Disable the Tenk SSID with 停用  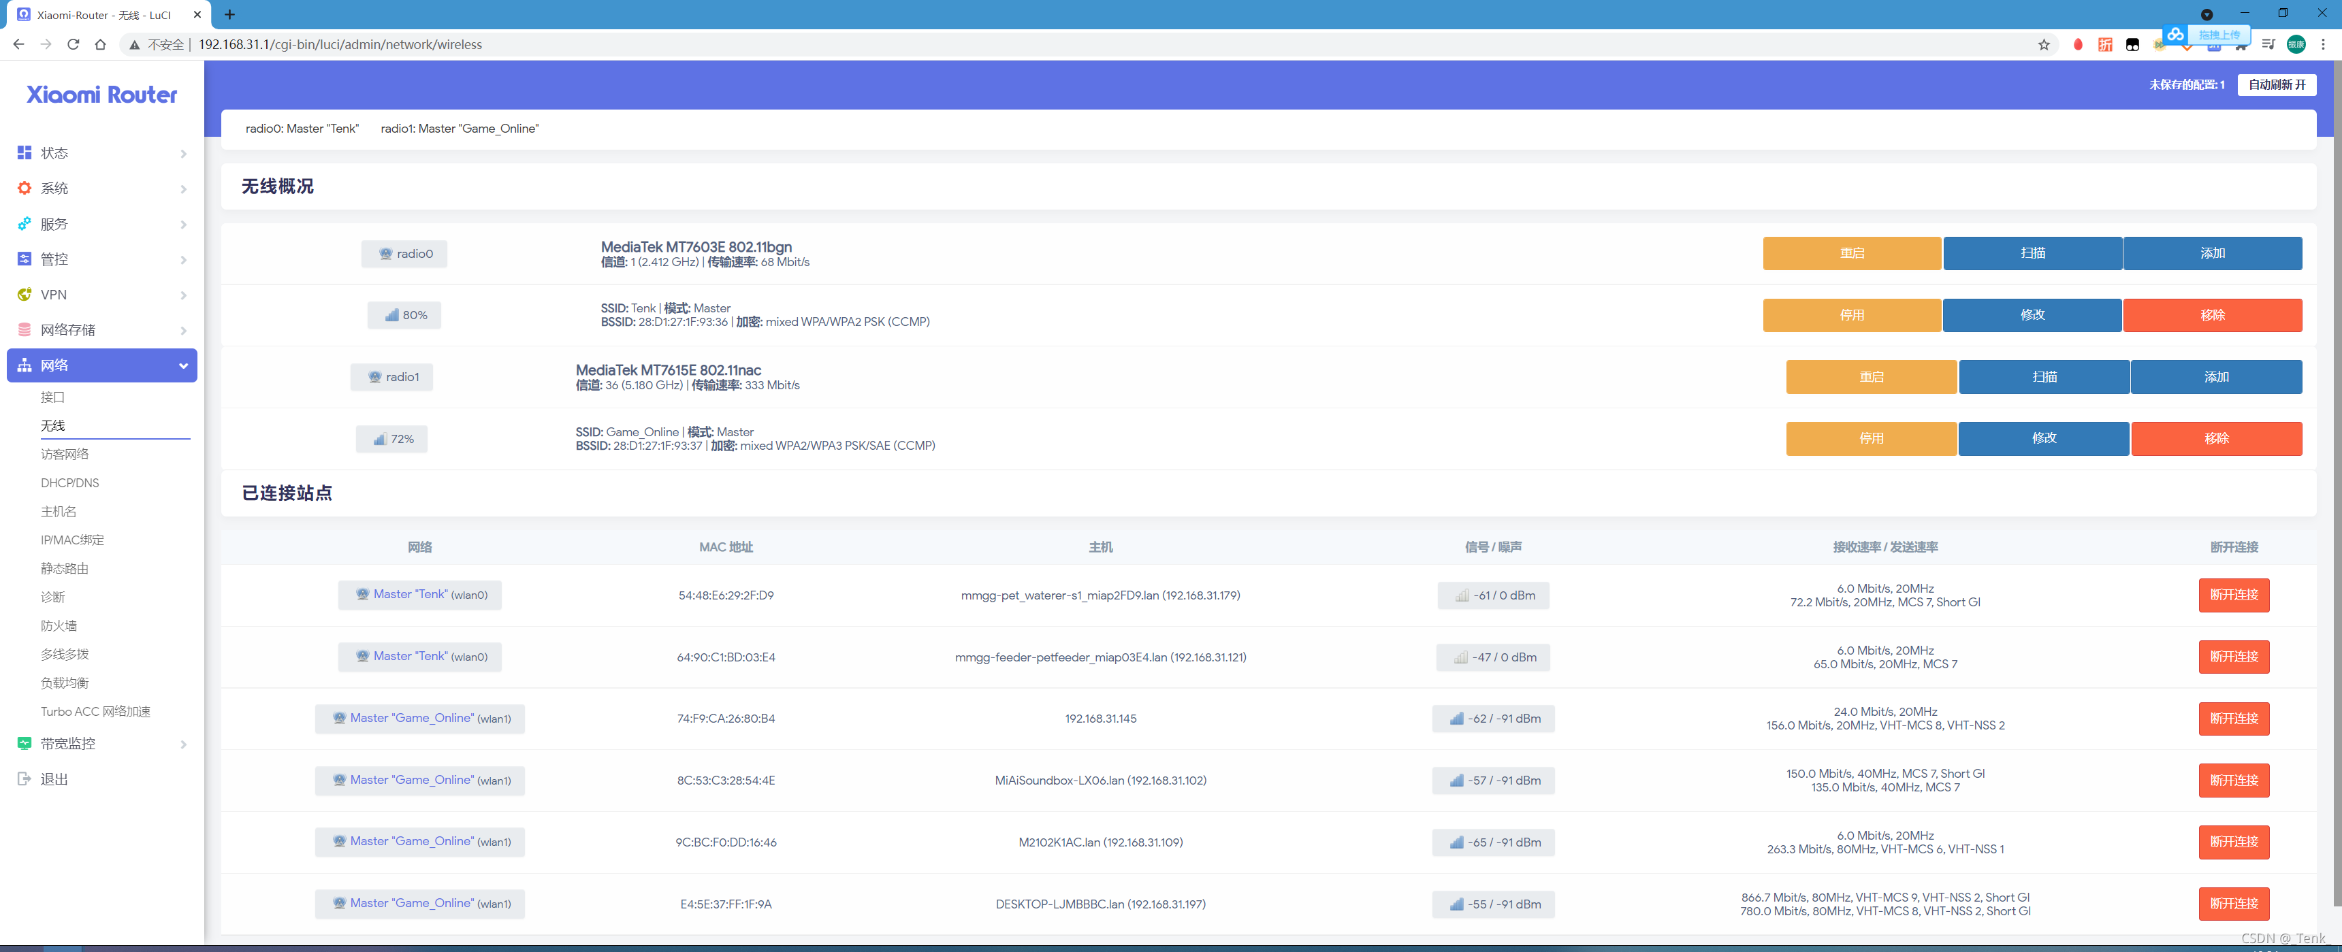click(x=1851, y=315)
